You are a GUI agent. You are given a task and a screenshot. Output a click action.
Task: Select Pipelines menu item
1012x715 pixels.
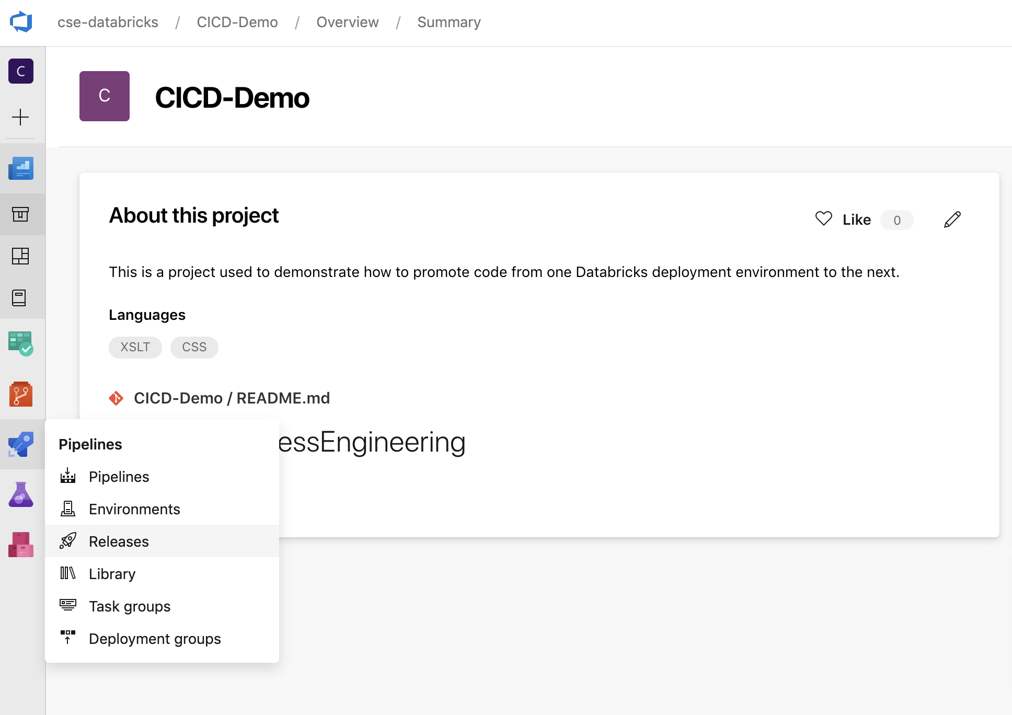(119, 476)
